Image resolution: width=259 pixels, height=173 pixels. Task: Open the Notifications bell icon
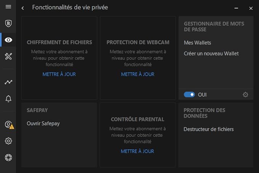8,99
